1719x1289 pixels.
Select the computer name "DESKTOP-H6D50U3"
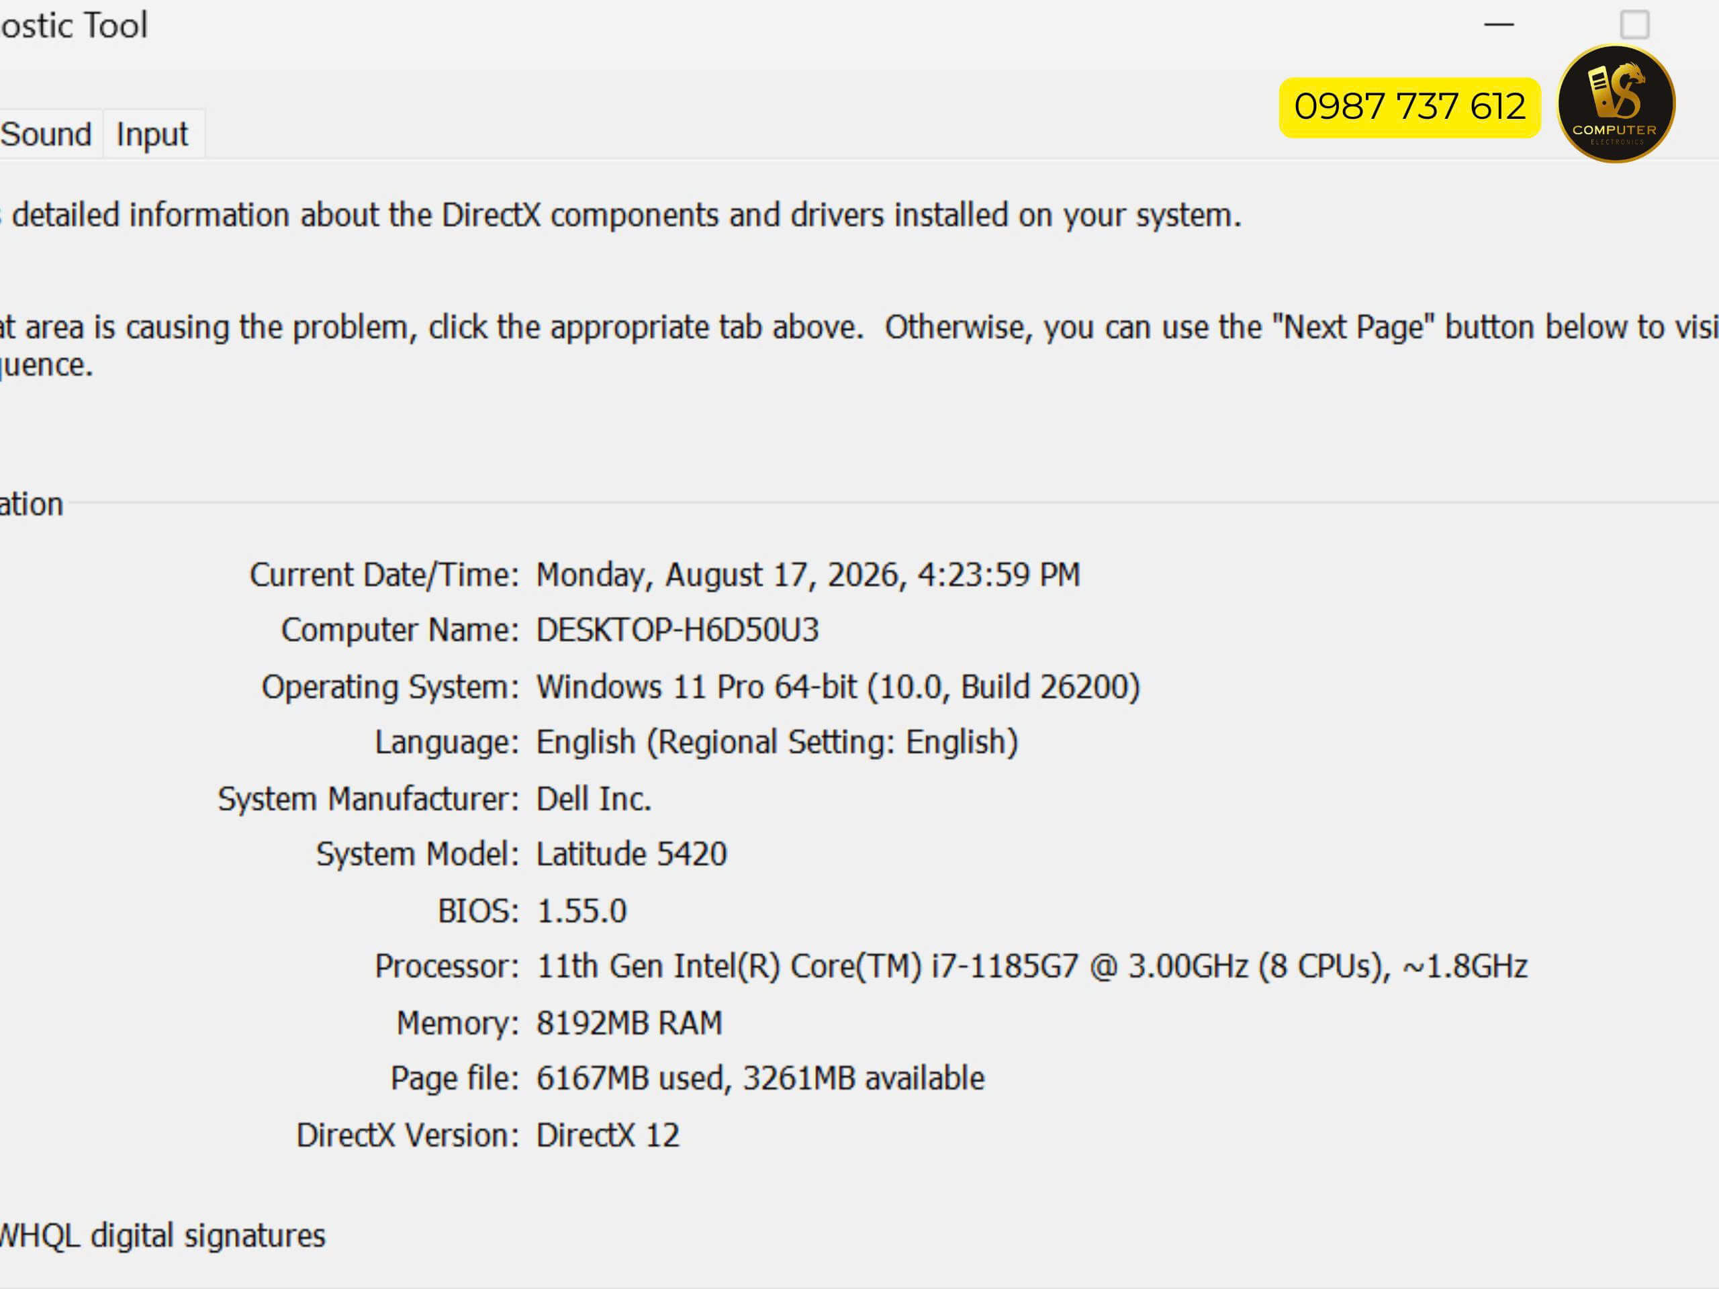(x=678, y=630)
